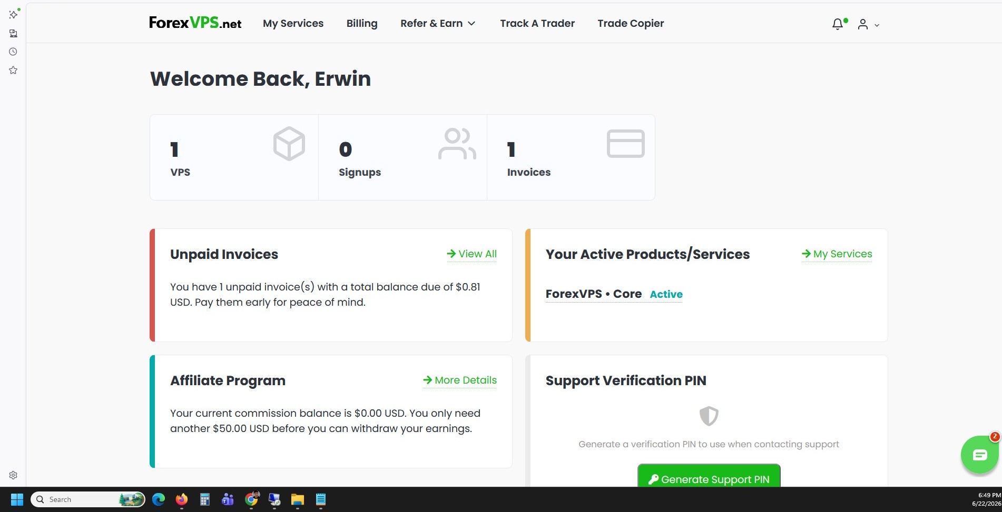This screenshot has height=512, width=1002.
Task: Open the ForexVPS • Core service
Action: tap(594, 294)
